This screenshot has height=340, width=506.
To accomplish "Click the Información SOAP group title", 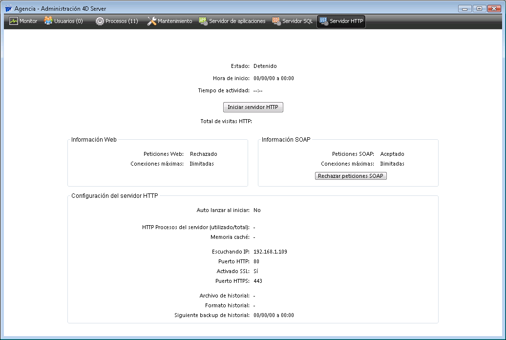I will pyautogui.click(x=286, y=140).
